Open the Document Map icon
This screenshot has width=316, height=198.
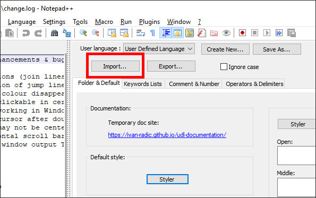(x=190, y=33)
